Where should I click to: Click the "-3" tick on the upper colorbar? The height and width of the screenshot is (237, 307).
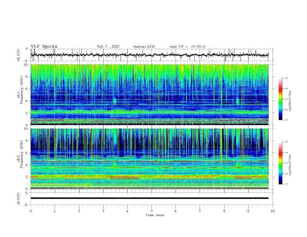click(x=286, y=78)
